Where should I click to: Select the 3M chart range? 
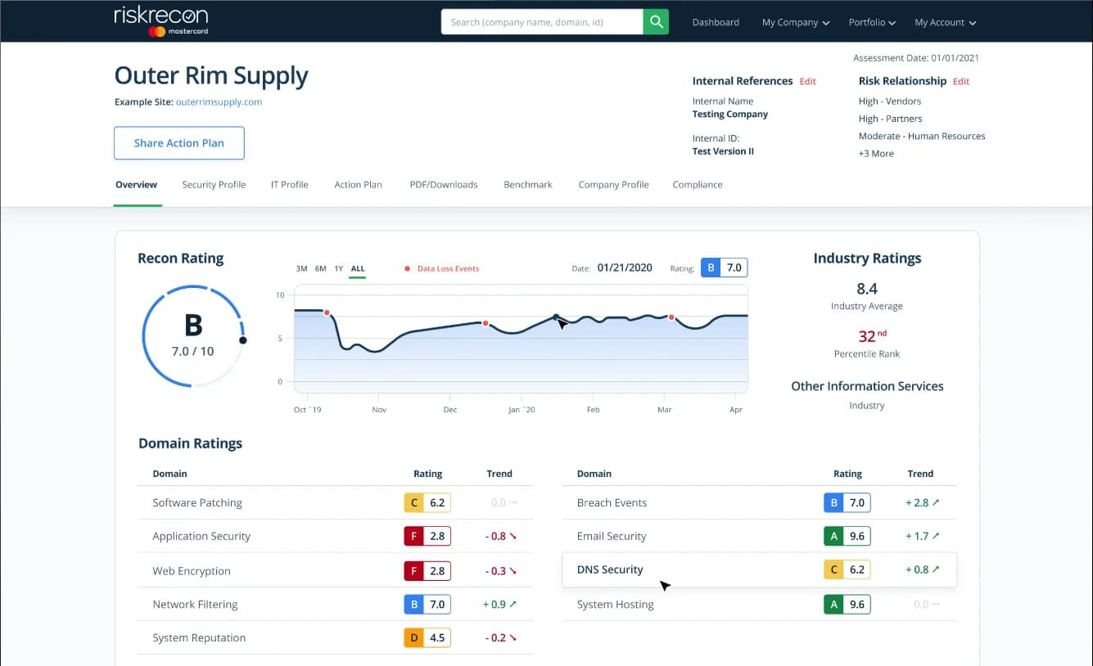[301, 268]
